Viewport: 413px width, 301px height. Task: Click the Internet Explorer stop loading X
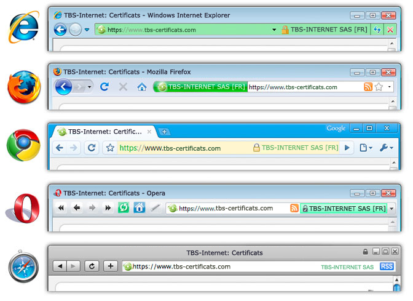(390, 30)
